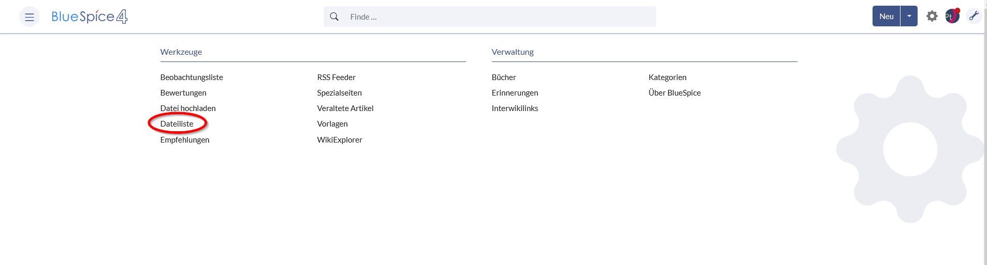
Task: Go to Datei hochladen
Action: (188, 108)
